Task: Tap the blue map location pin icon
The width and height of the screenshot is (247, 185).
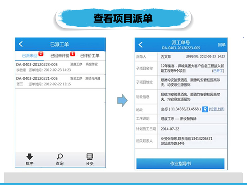Action: [x=205, y=109]
